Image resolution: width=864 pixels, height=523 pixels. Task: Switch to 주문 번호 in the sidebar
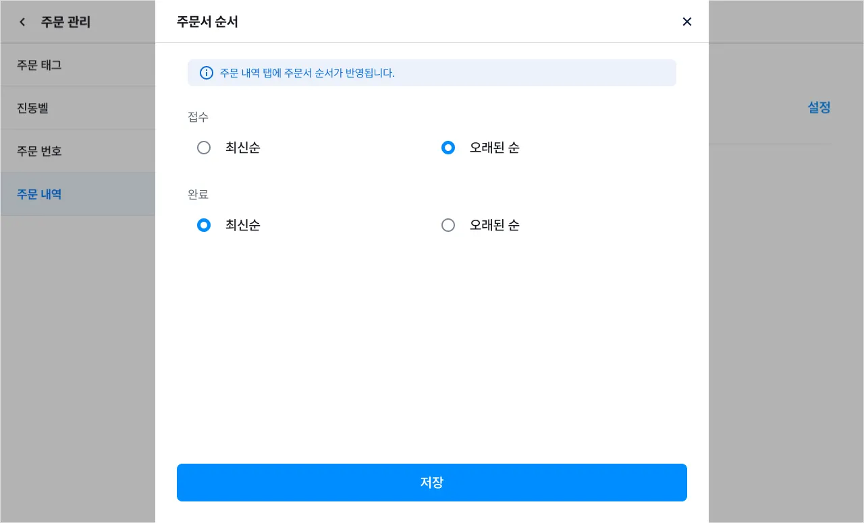click(39, 151)
